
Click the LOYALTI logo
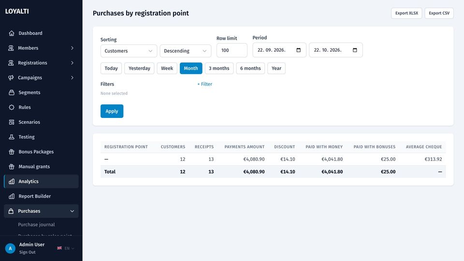(17, 11)
